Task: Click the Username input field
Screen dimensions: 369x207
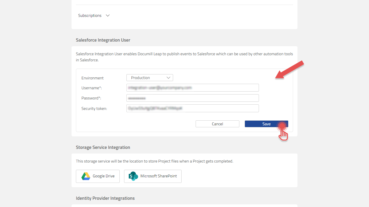Action: point(192,88)
